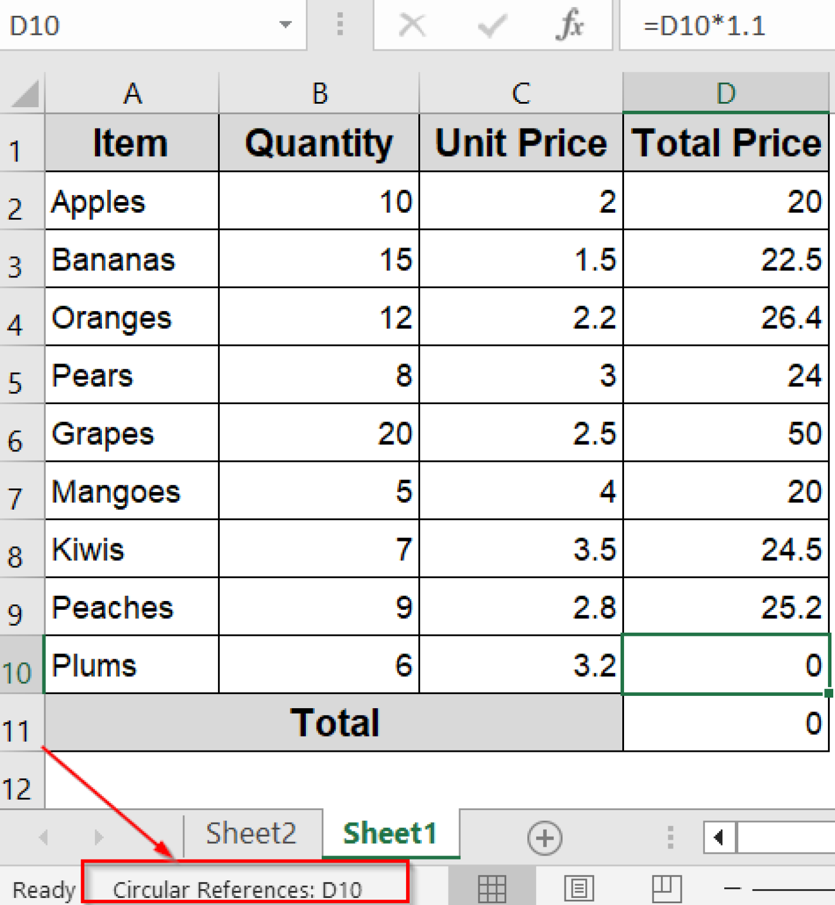Toggle selection of row 10 header
Screen dimensions: 835x905
(18, 672)
